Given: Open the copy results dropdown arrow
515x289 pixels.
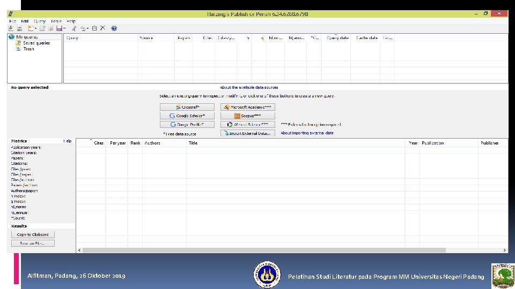Looking at the screenshot, I should click(x=87, y=28).
